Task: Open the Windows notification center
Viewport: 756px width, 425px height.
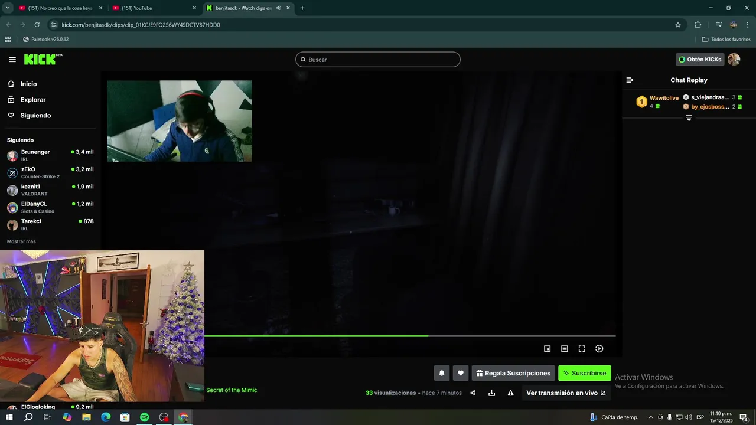Action: (744, 417)
